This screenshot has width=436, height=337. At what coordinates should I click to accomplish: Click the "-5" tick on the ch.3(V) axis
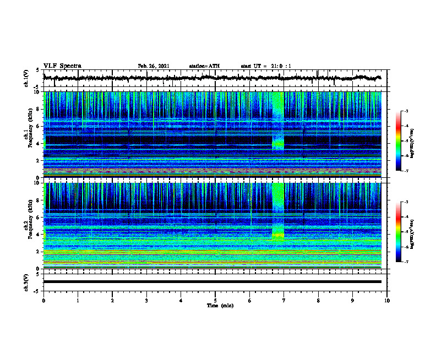[x=36, y=291]
